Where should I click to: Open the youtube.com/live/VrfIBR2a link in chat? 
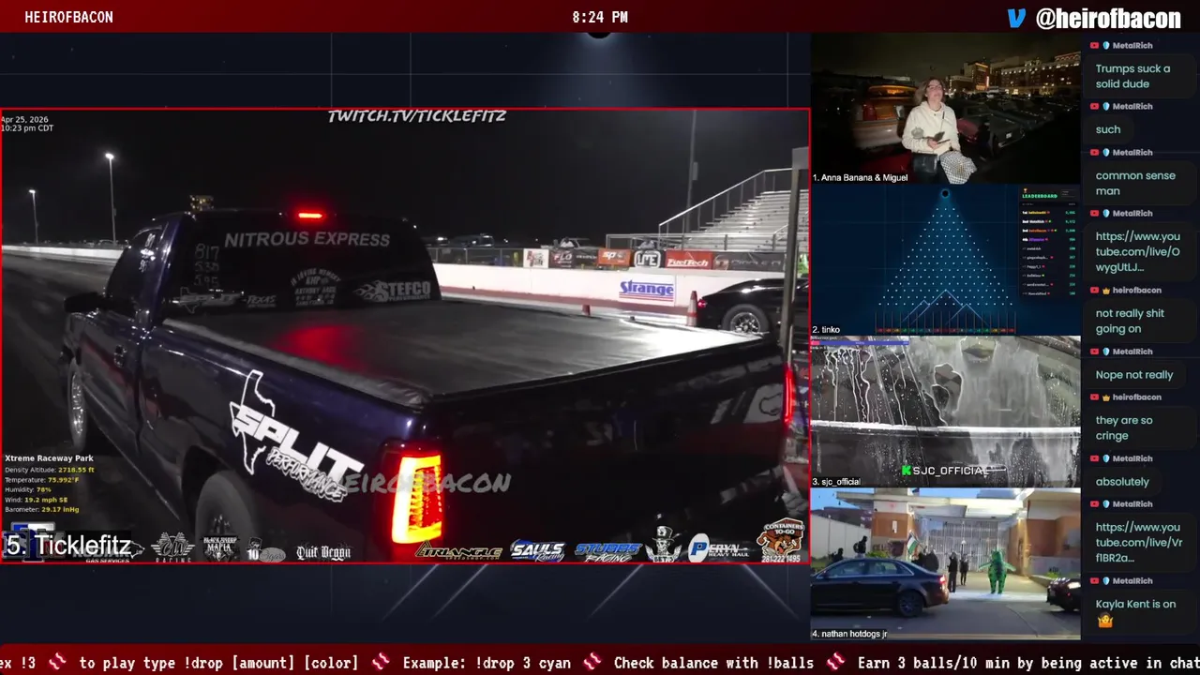(1138, 543)
